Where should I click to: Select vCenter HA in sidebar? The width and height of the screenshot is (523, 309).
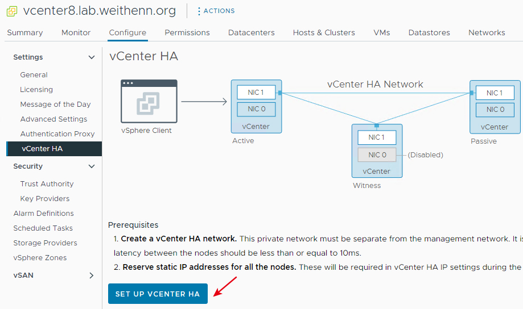tap(54, 148)
